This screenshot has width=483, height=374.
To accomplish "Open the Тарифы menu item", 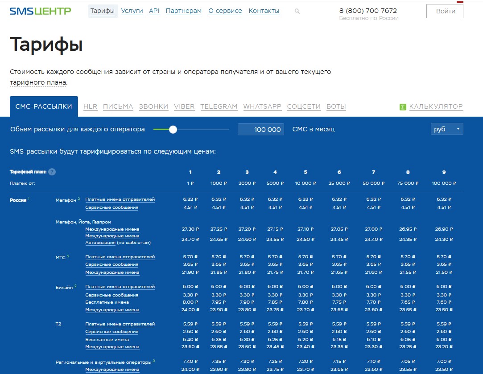I will (x=103, y=11).
